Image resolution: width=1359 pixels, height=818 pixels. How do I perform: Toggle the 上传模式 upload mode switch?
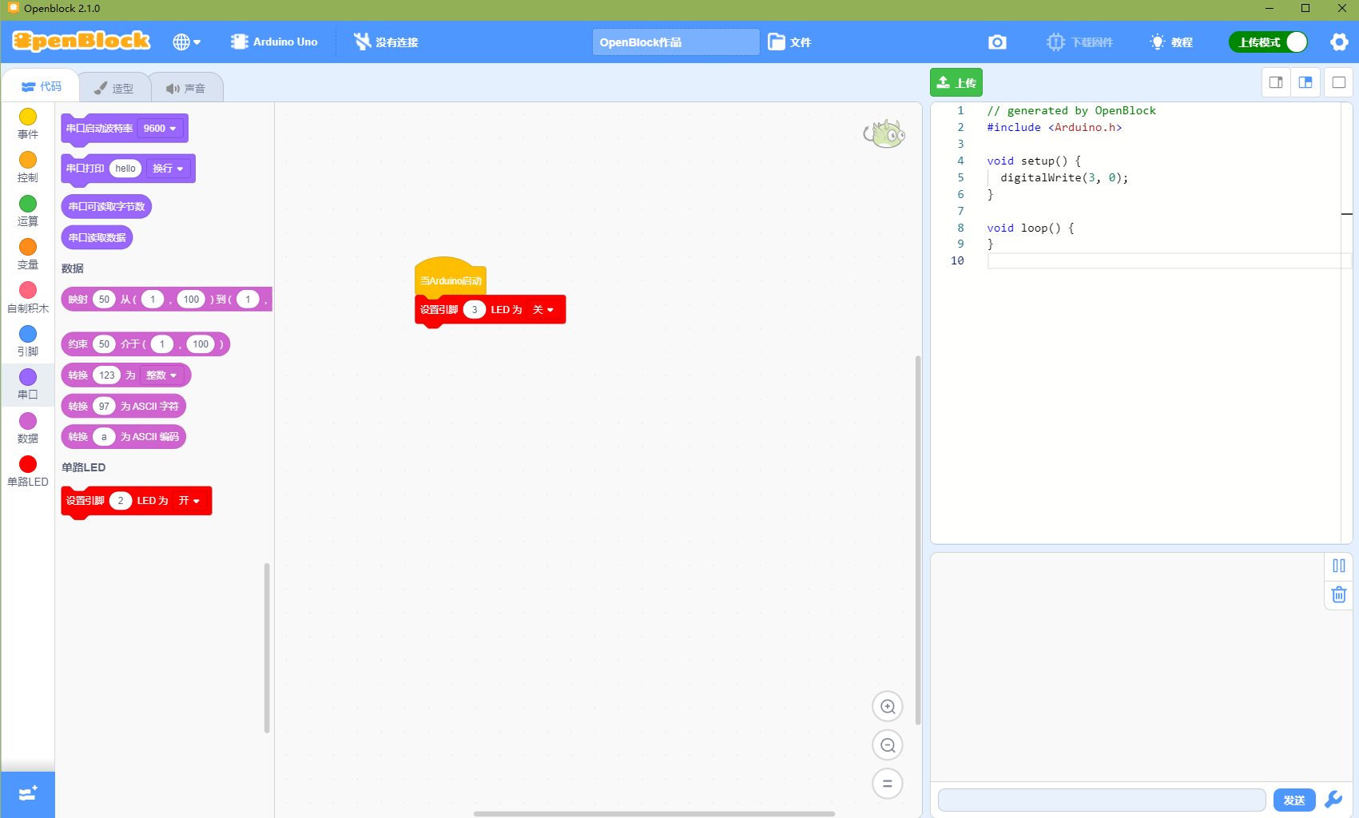[1269, 42]
